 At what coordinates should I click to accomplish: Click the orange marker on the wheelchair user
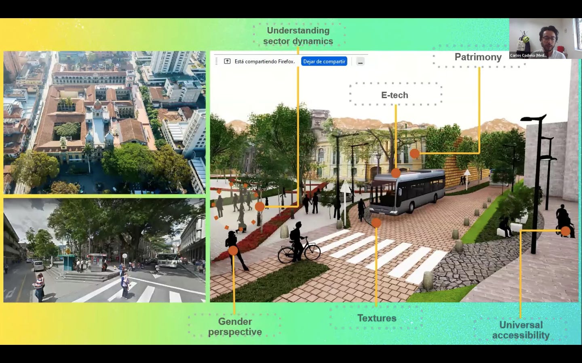565,231
